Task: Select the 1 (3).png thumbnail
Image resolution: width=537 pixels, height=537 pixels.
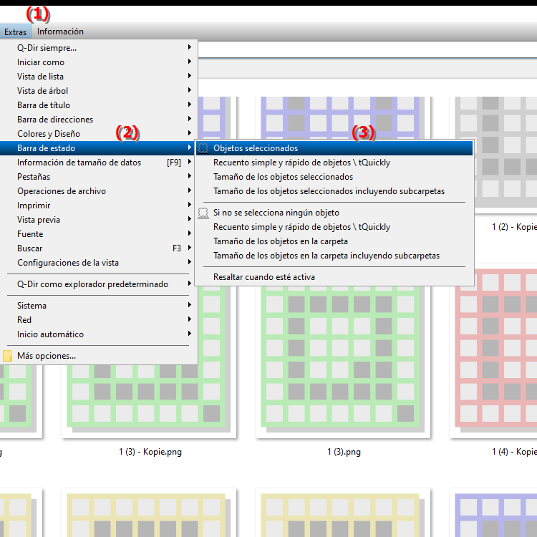Action: click(343, 362)
